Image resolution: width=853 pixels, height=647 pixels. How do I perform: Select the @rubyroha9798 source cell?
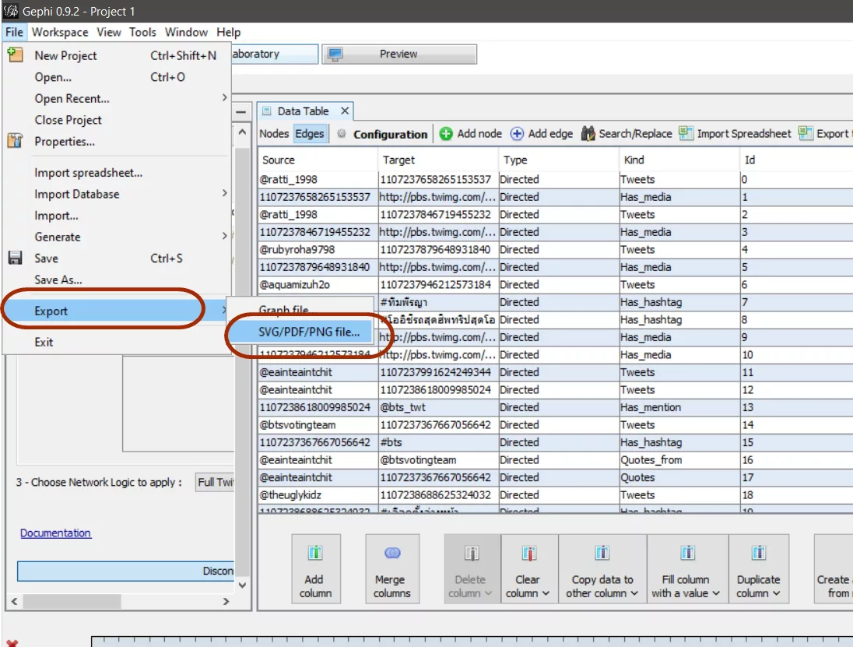click(318, 250)
